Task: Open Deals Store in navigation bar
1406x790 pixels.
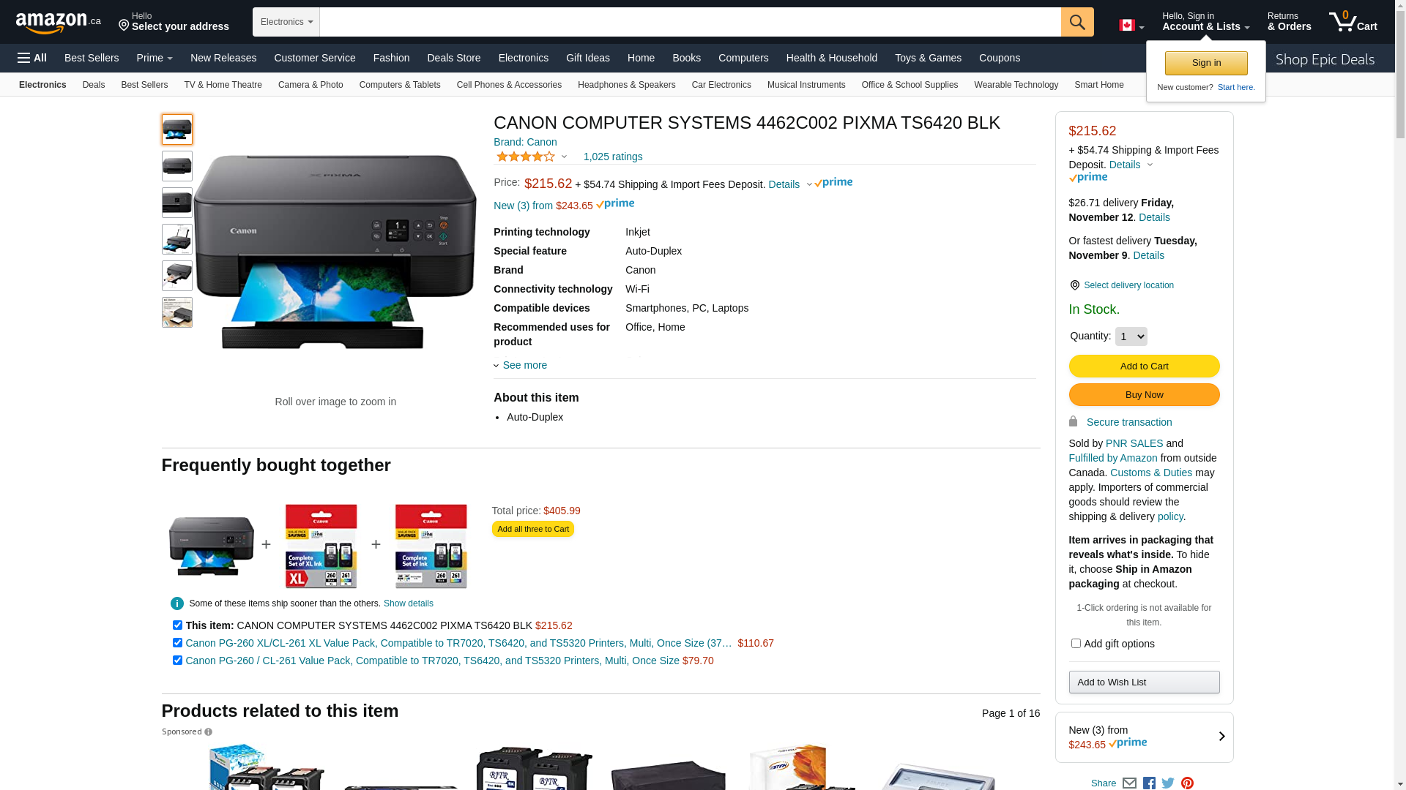Action: (453, 58)
